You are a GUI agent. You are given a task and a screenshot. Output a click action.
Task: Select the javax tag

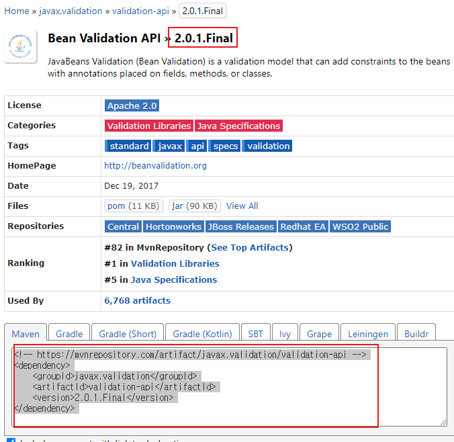[169, 146]
